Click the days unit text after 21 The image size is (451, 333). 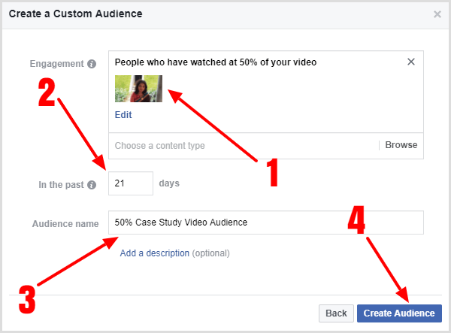click(169, 183)
